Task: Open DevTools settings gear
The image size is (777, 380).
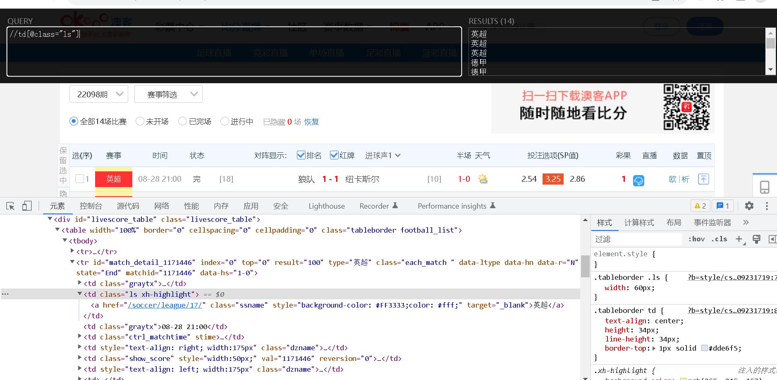Action: click(749, 206)
